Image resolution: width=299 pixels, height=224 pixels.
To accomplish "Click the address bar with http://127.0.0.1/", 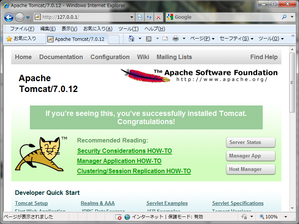I will (84, 17).
